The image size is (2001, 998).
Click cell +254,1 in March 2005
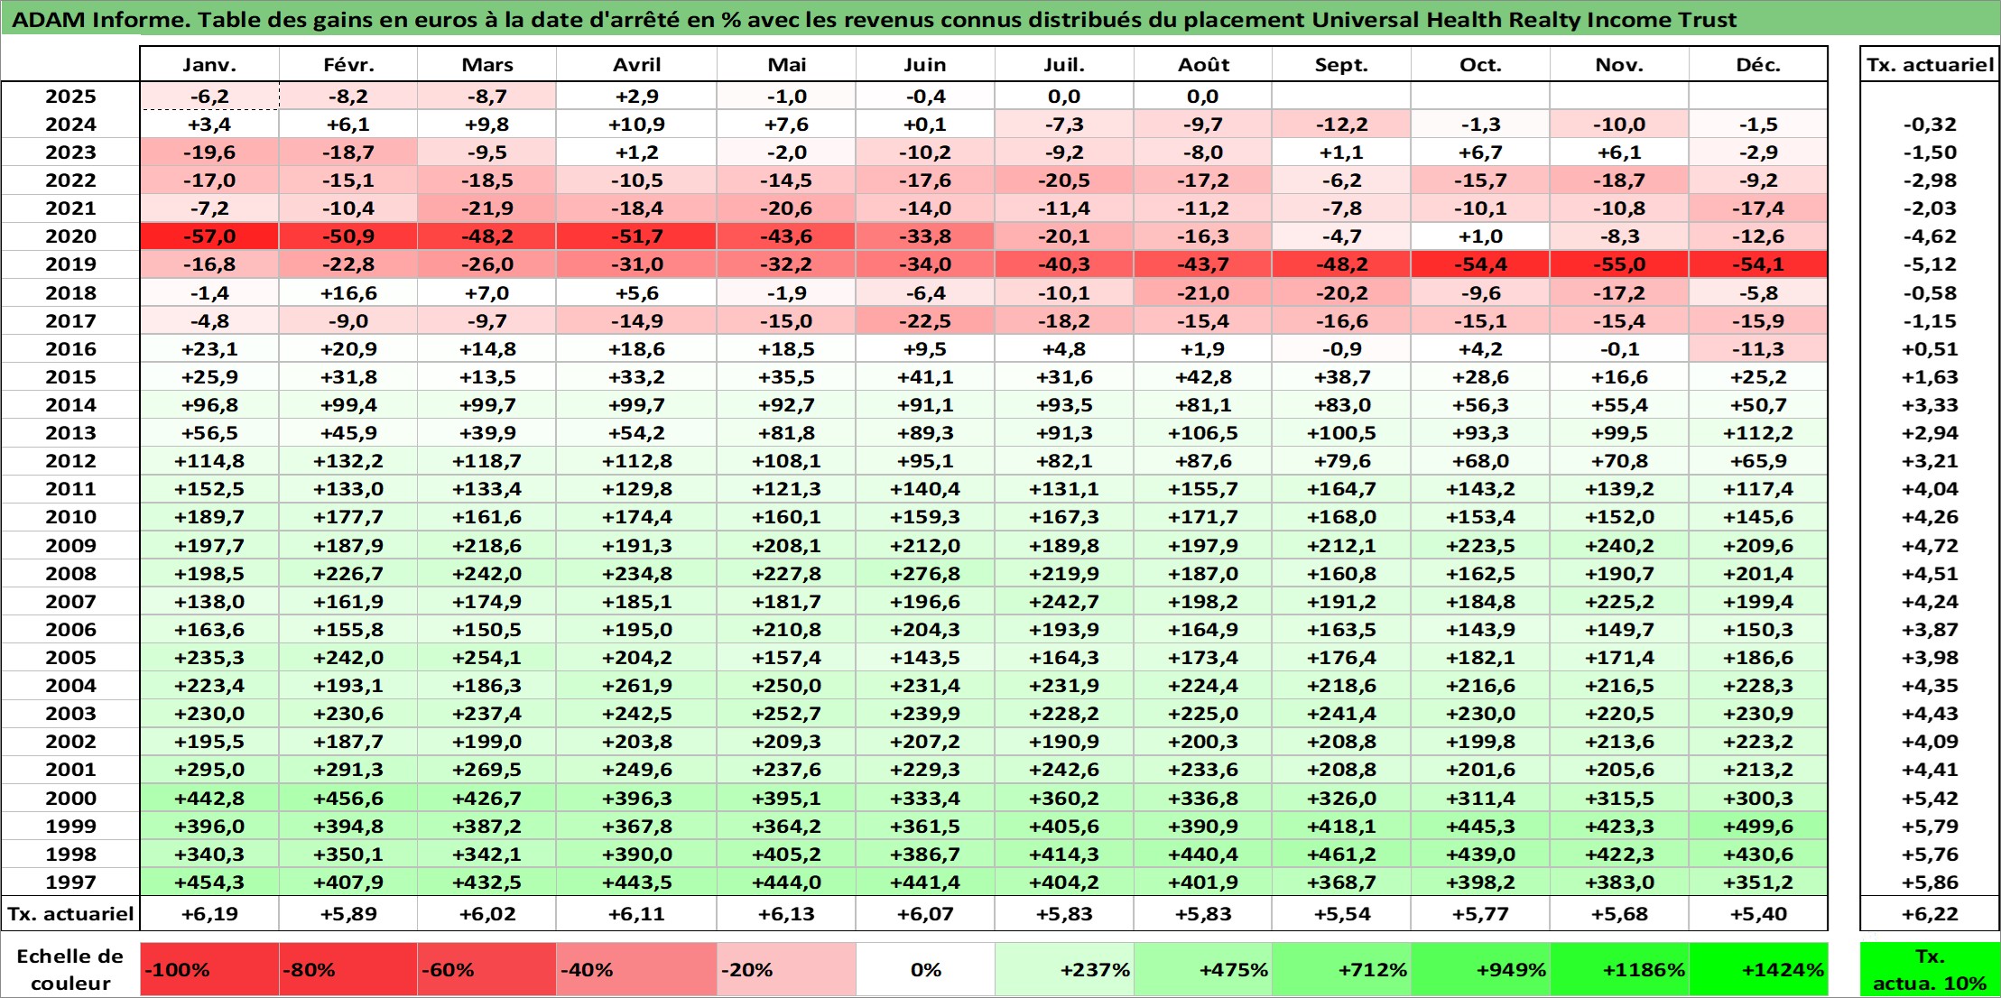[x=487, y=657]
